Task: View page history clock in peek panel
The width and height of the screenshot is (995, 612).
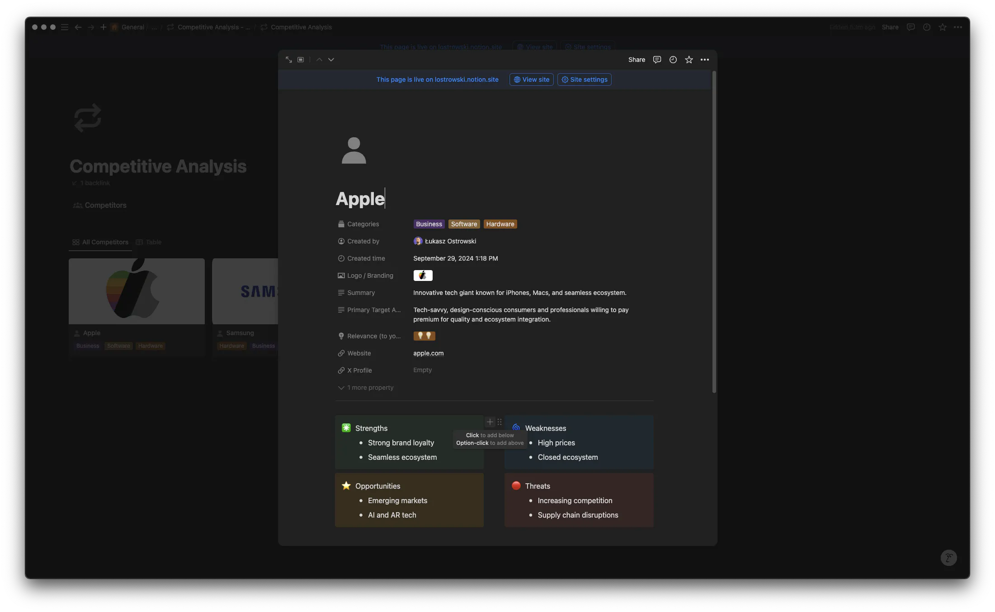Action: 673,60
